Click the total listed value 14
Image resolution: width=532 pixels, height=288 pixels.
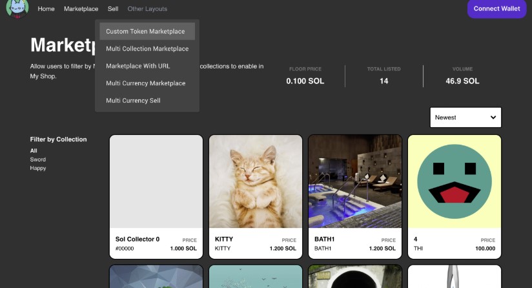384,81
